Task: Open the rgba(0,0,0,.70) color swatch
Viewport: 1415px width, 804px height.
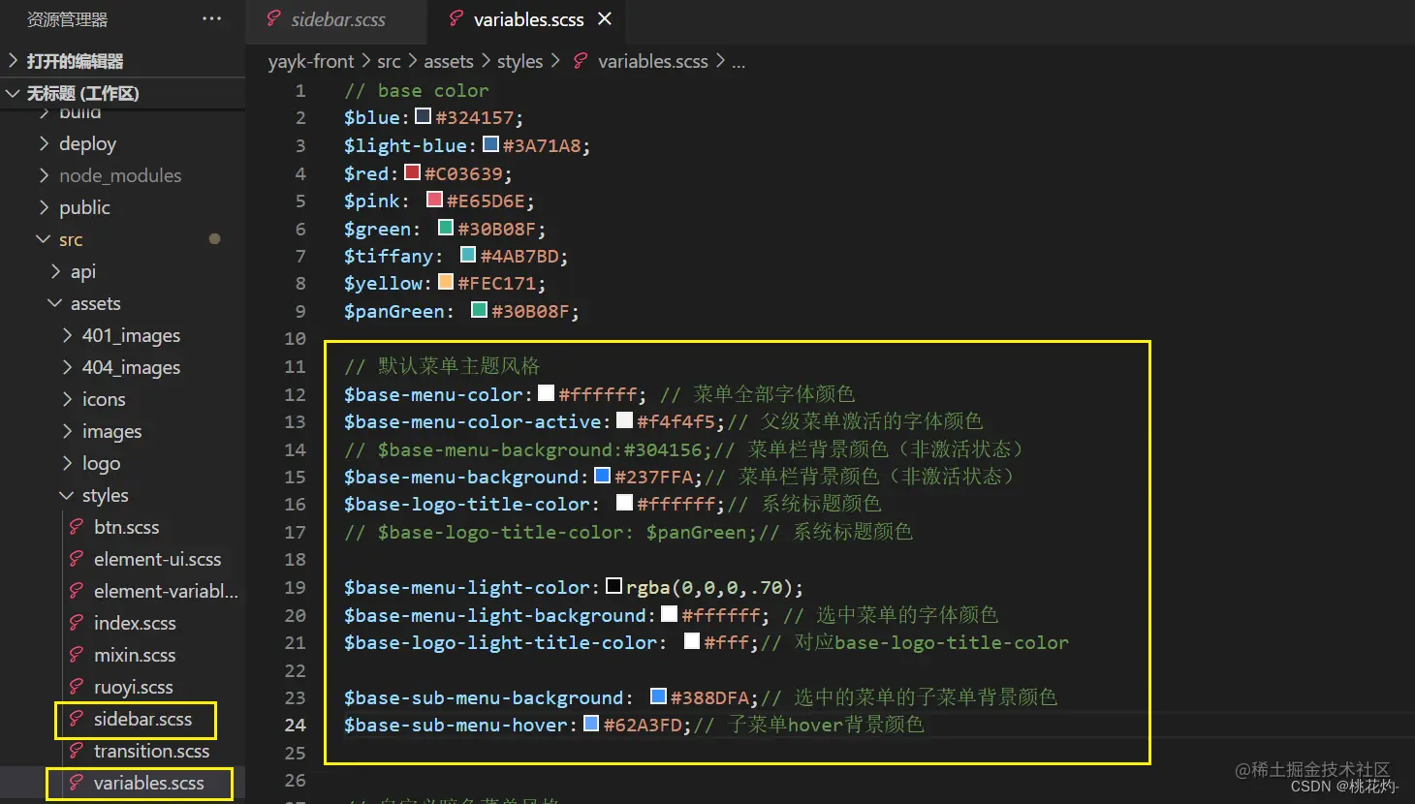Action: click(613, 586)
